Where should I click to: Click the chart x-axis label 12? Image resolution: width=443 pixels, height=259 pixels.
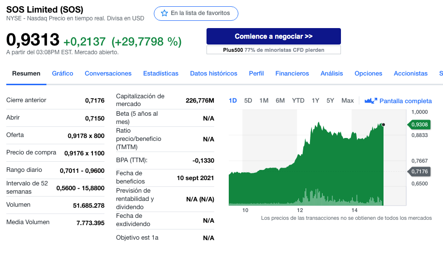pyautogui.click(x=300, y=211)
